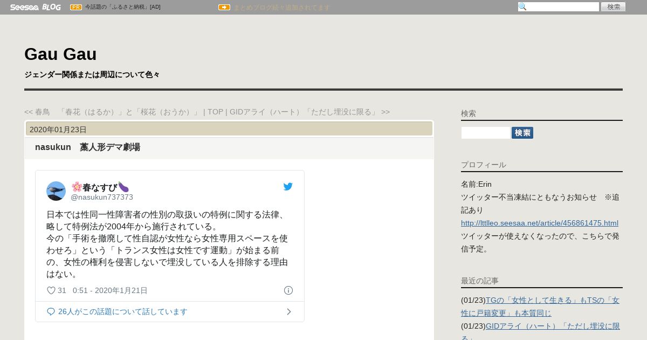This screenshot has width=647, height=340.
Task: Go to previous article 春鳥「春花」と「桜花」
Action: (x=113, y=112)
